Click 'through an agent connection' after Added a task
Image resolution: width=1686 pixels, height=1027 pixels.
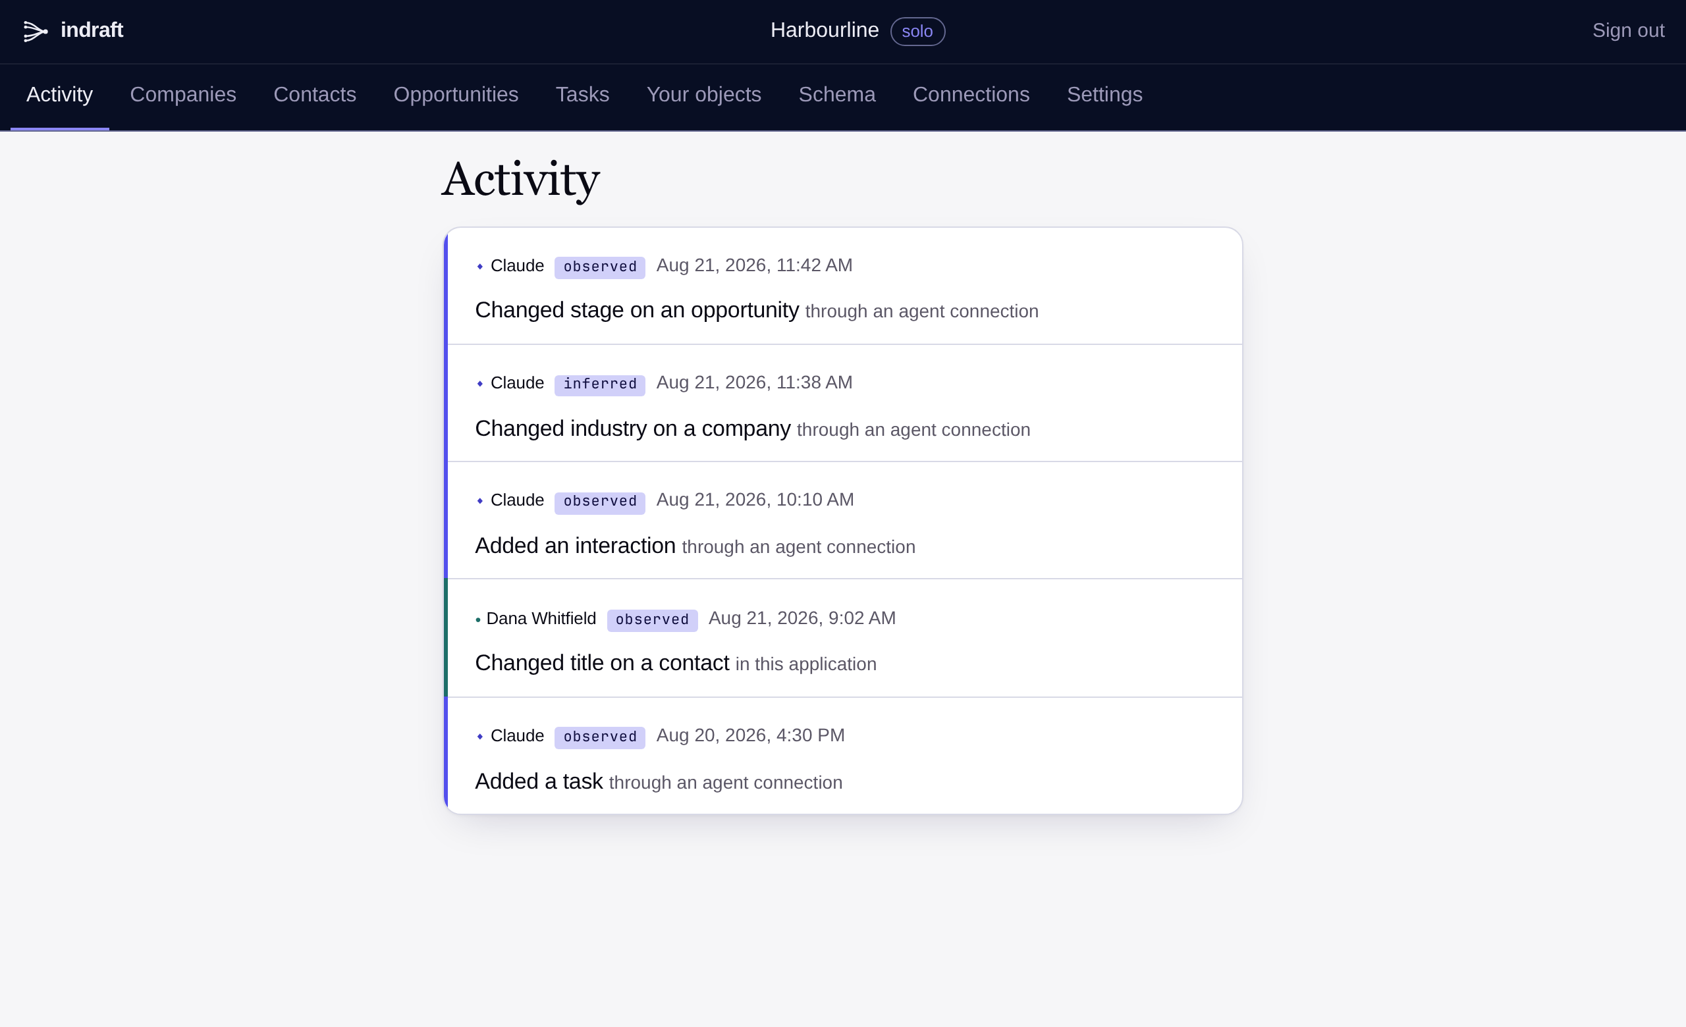[x=725, y=782]
